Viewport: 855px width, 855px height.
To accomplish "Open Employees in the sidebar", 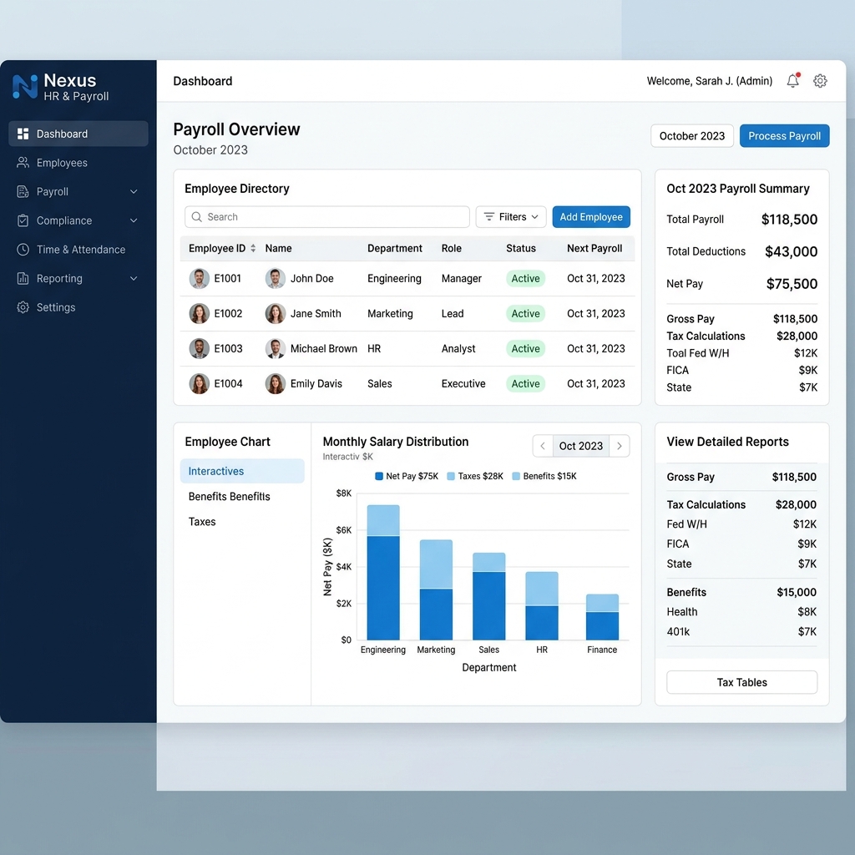I will tap(78, 163).
